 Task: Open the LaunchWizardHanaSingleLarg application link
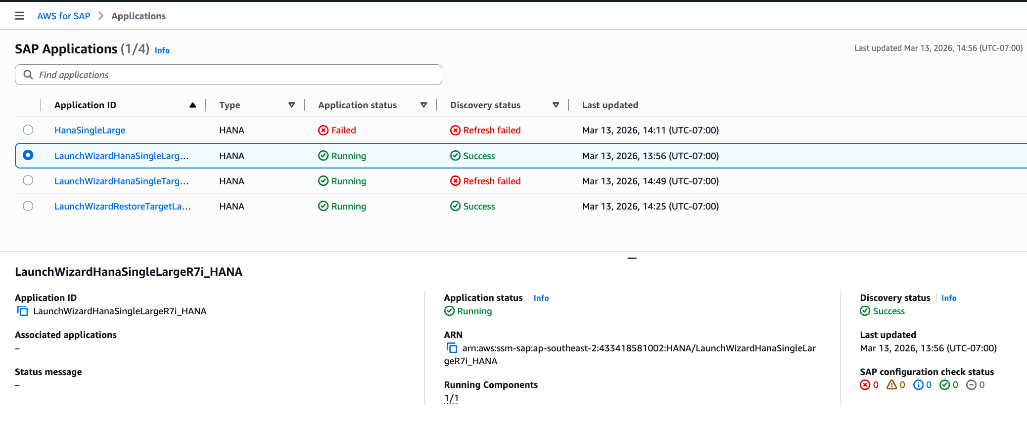tap(122, 156)
